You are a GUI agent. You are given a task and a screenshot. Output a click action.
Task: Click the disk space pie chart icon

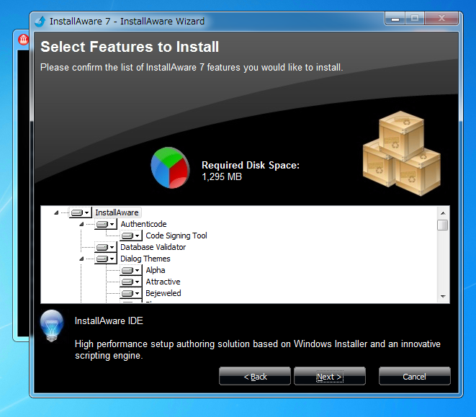tap(170, 168)
